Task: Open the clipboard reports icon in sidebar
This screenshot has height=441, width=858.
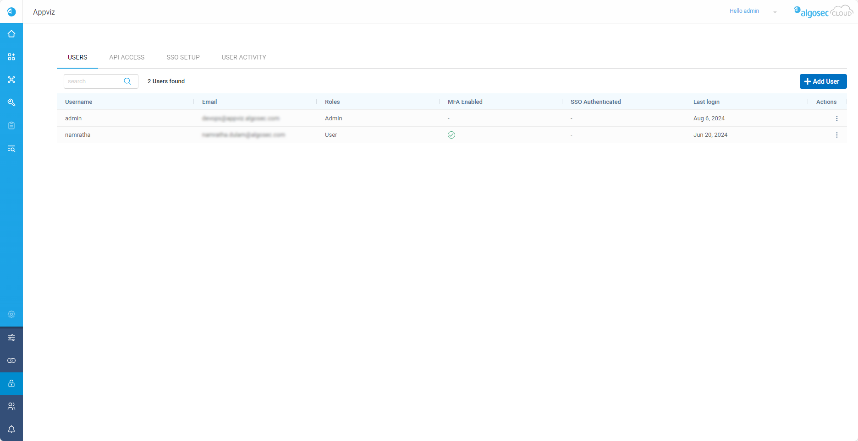Action: [11, 125]
